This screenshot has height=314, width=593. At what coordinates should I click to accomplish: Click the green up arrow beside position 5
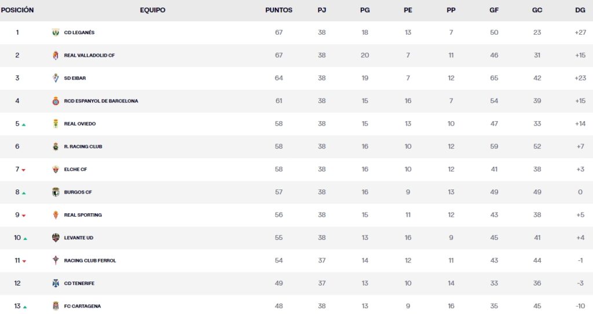tap(24, 125)
